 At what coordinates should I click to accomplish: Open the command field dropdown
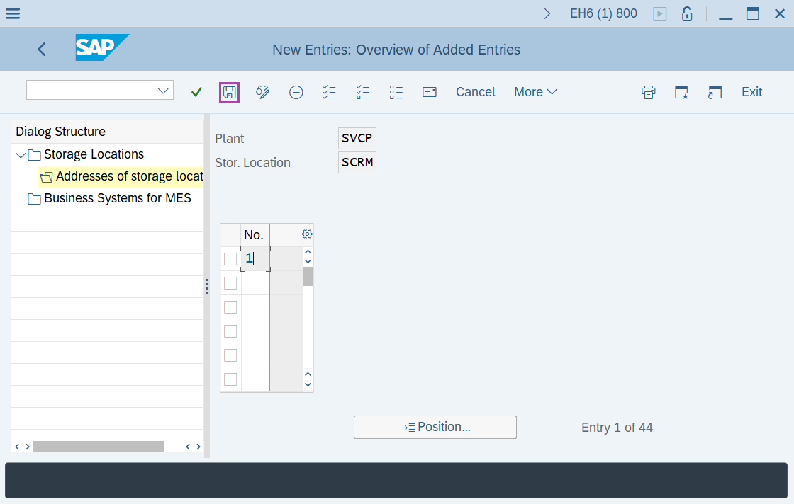pyautogui.click(x=164, y=91)
